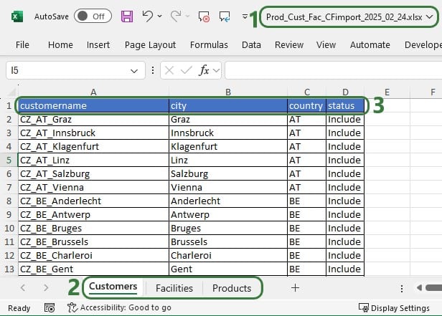Open the Formulas tab
This screenshot has height=316, width=442.
click(x=209, y=44)
